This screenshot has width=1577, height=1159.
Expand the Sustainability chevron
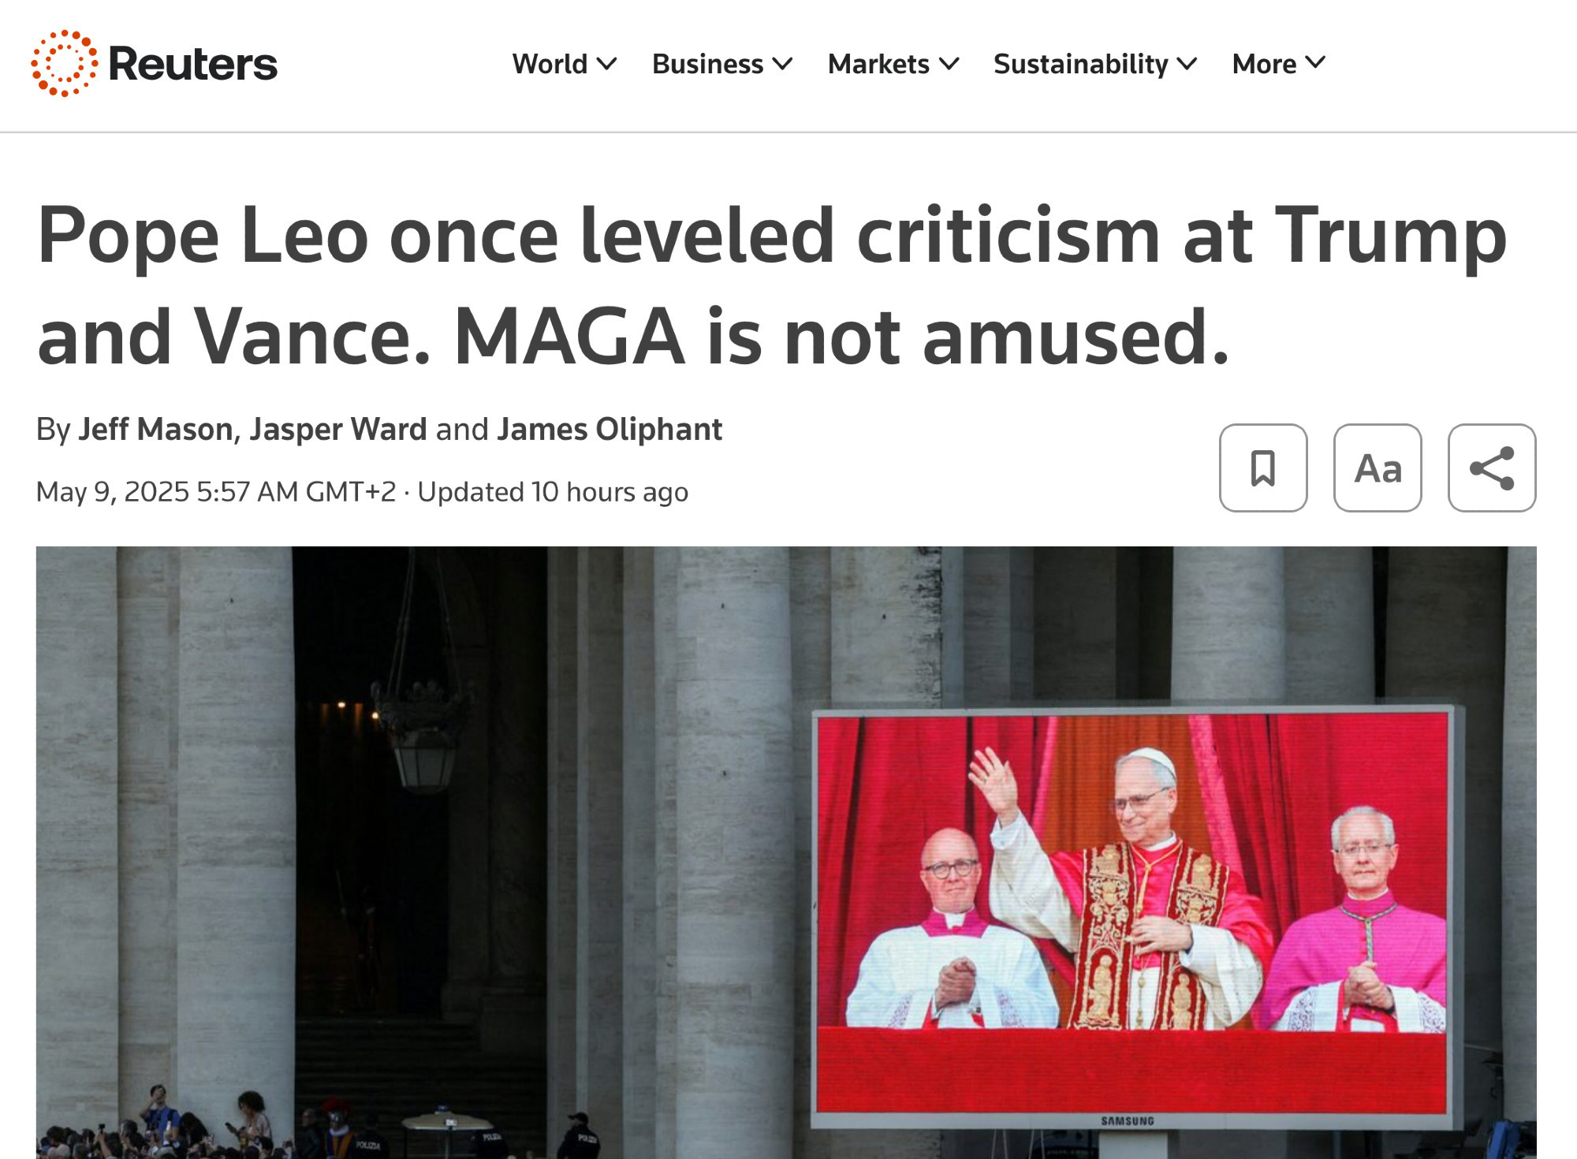[x=1187, y=64]
